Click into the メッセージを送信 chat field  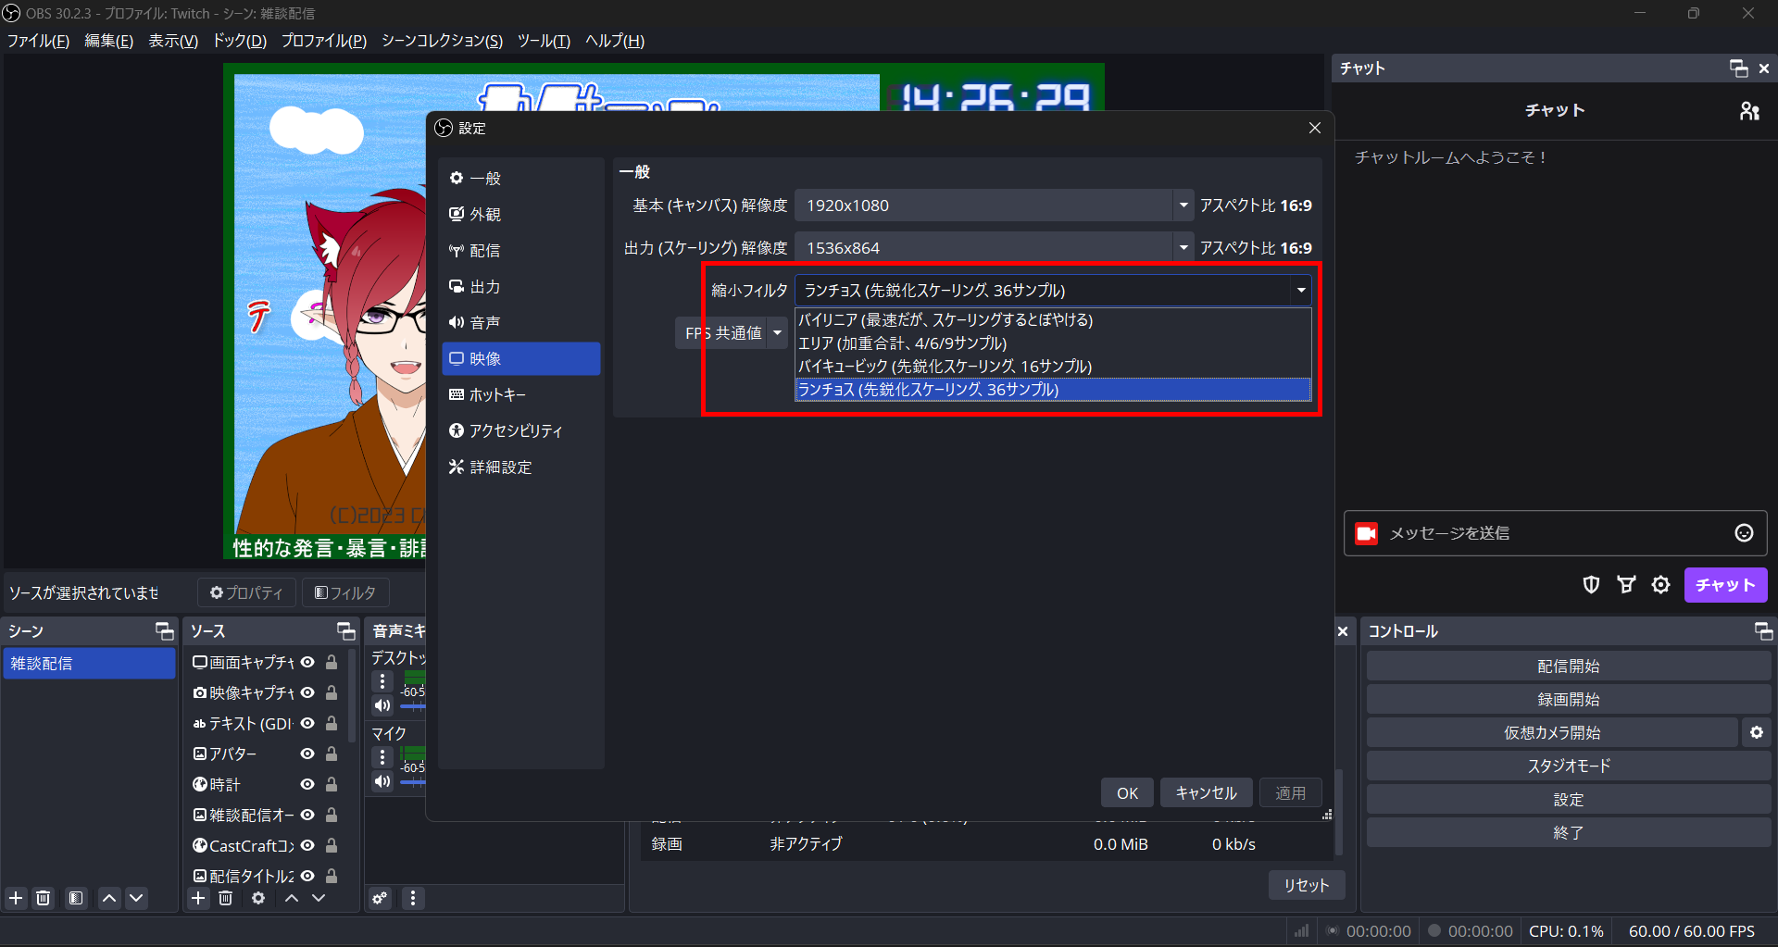point(1555,533)
